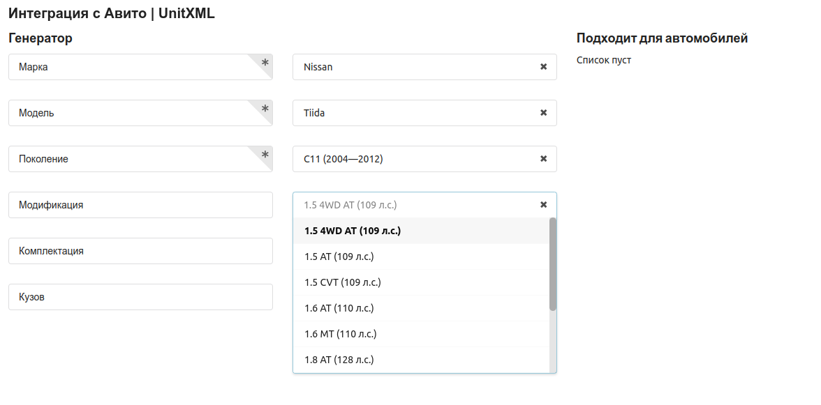Choose the 1.6 MT (110 л.с.) option
Image resolution: width=821 pixels, height=405 pixels.
(x=421, y=334)
